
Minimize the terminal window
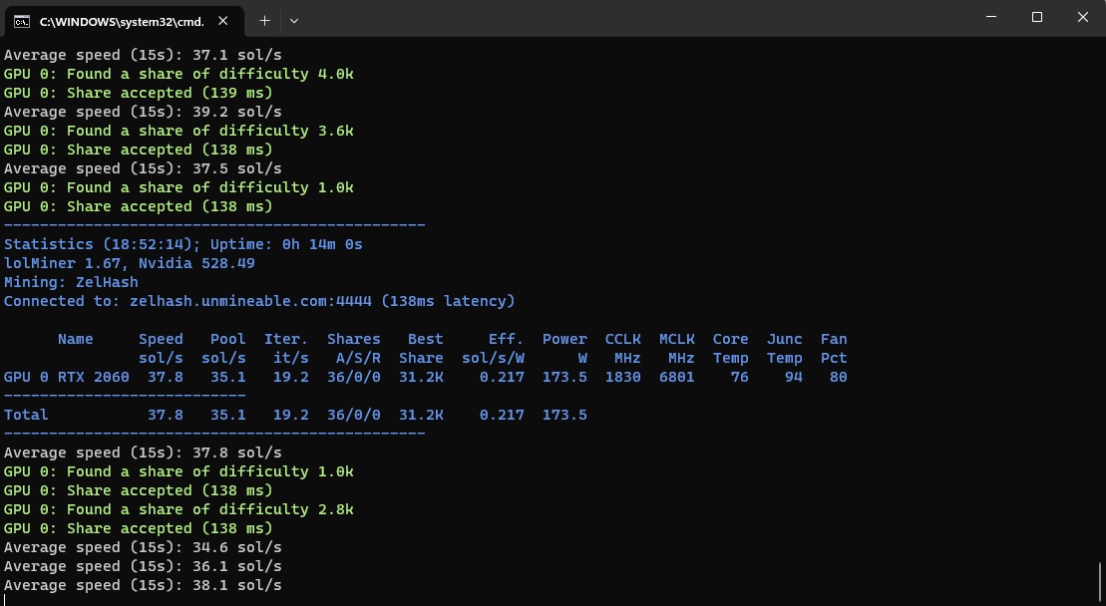991,17
